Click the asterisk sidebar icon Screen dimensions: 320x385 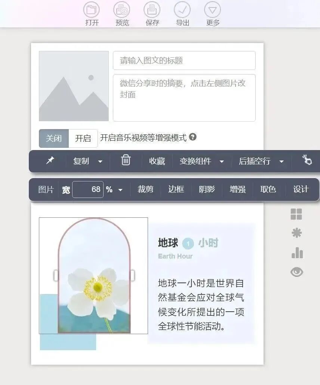(296, 233)
